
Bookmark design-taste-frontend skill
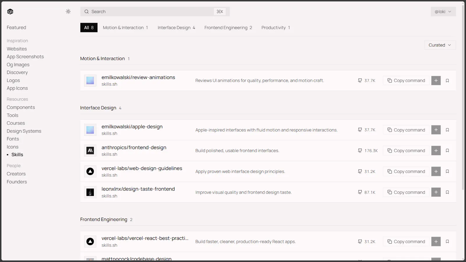tap(447, 192)
